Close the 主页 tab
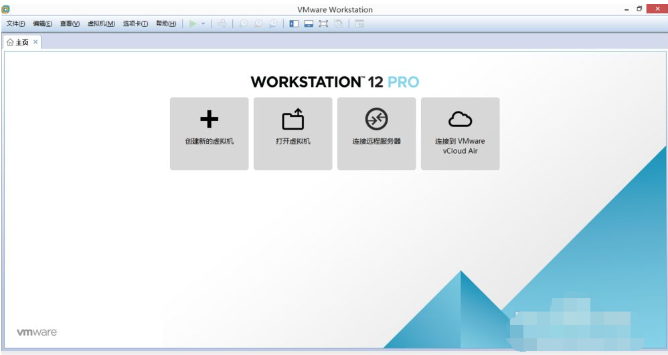This screenshot has width=668, height=355. pos(35,41)
